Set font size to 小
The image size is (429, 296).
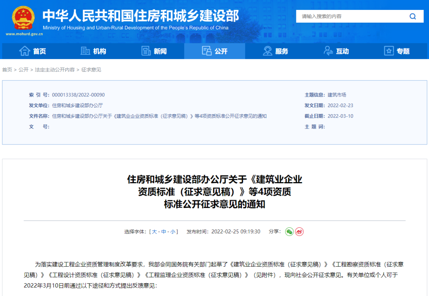(173, 232)
